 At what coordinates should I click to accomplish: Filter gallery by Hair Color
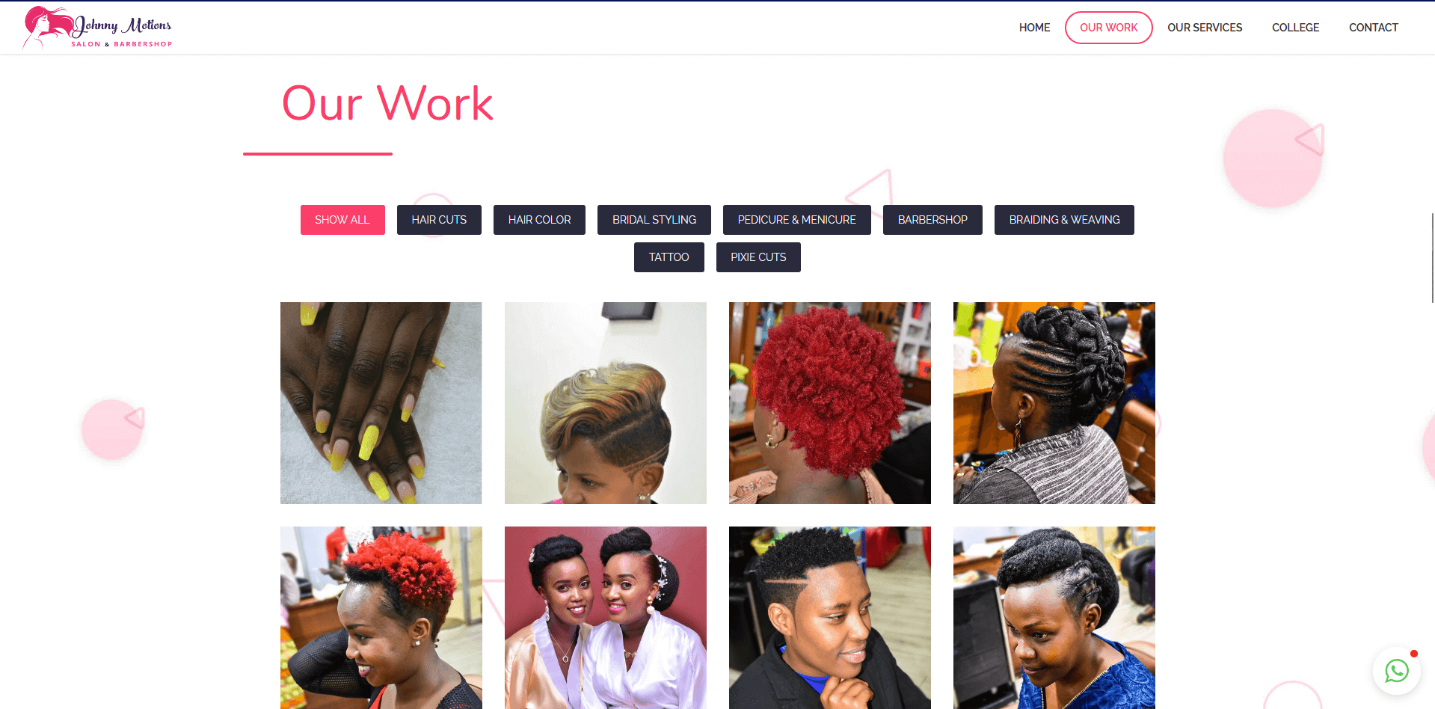click(x=539, y=220)
